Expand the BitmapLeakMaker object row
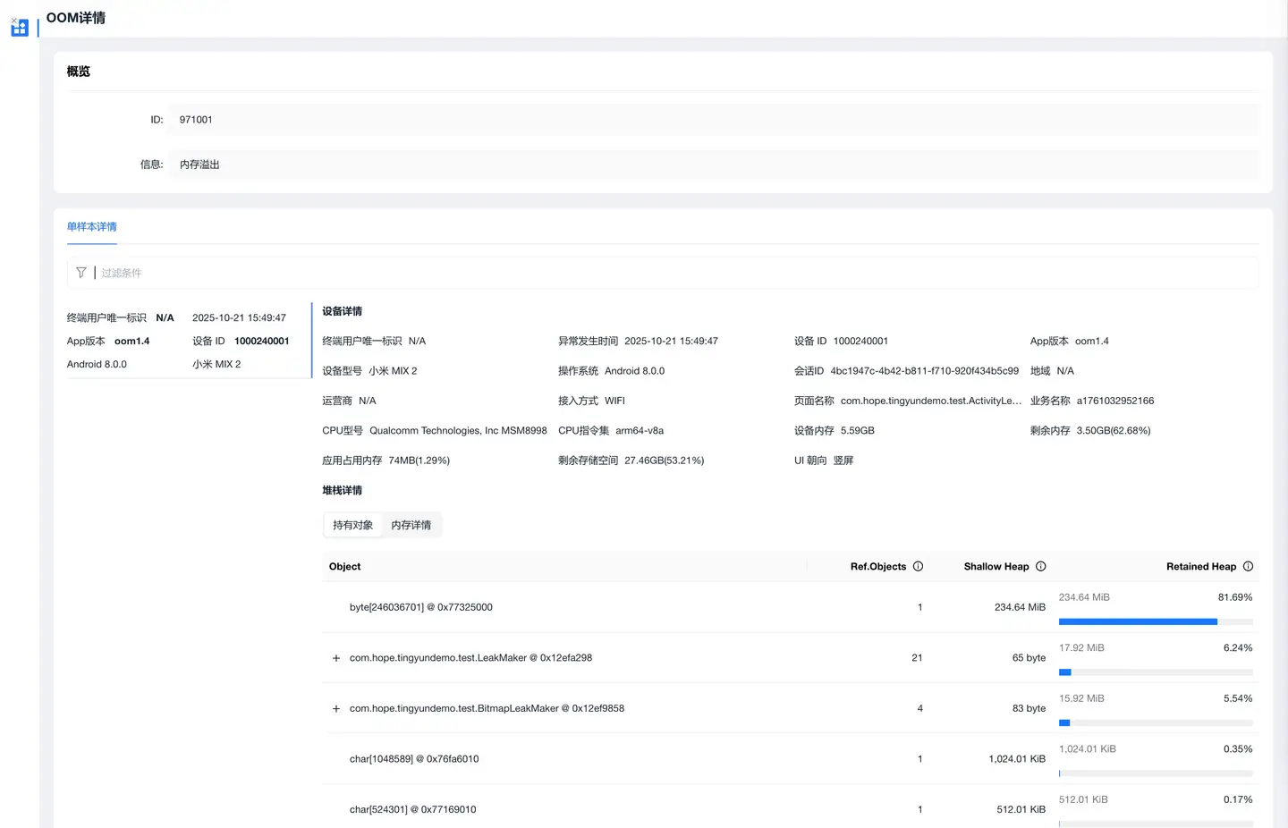Screen dimensions: 1288x828 (x=336, y=709)
